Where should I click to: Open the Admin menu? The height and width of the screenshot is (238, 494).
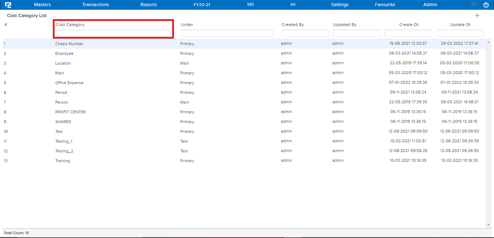(x=430, y=5)
